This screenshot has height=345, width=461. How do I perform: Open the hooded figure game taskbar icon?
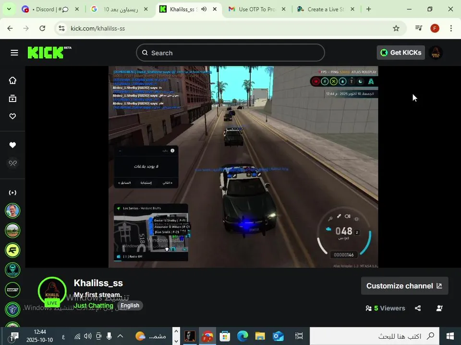190,336
